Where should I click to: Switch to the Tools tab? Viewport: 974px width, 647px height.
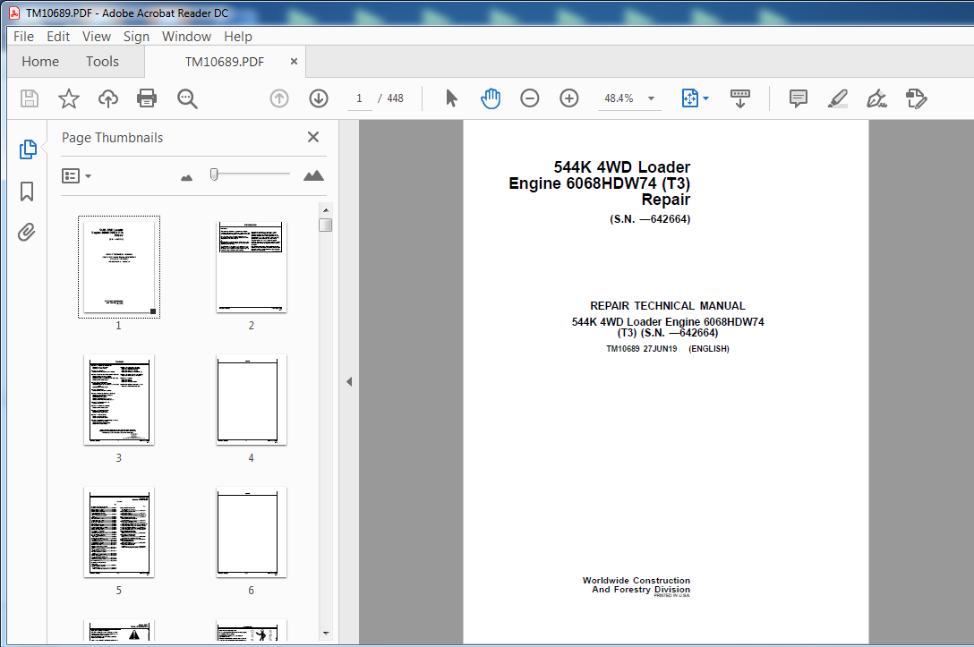click(102, 62)
